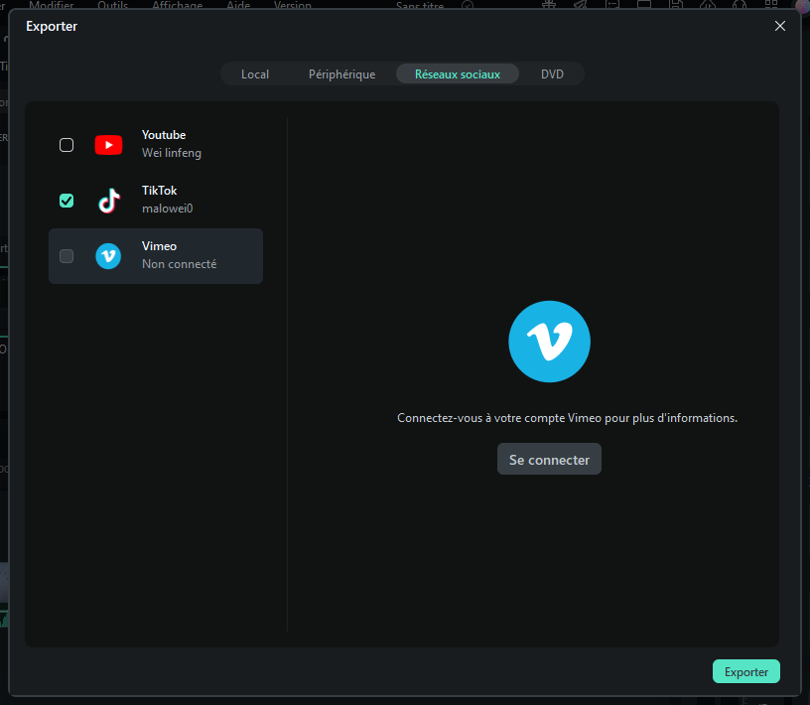
Task: Tick the Youtube export checkbox
Action: 67,145
